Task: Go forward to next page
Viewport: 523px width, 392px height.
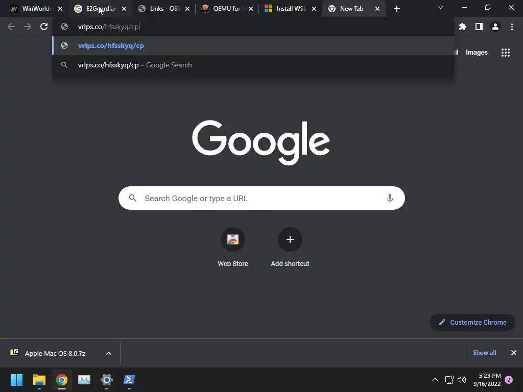Action: (28, 27)
